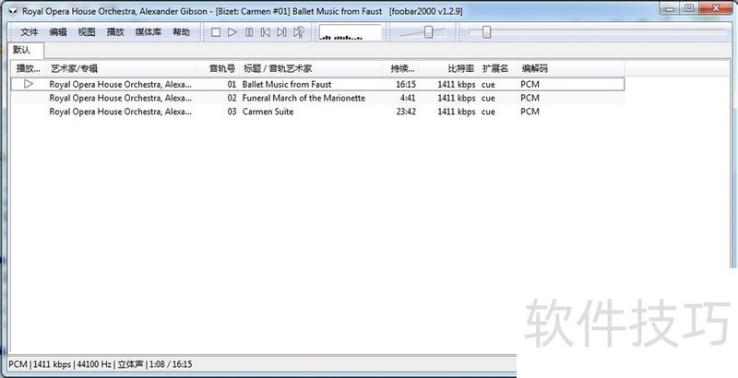Sort by 比特率 column header
This screenshot has width=738, height=378.
tap(448, 68)
